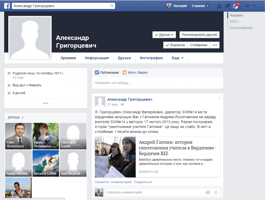
Task: Focus the search field with Александр Григорцевич
Action: (x=60, y=6)
